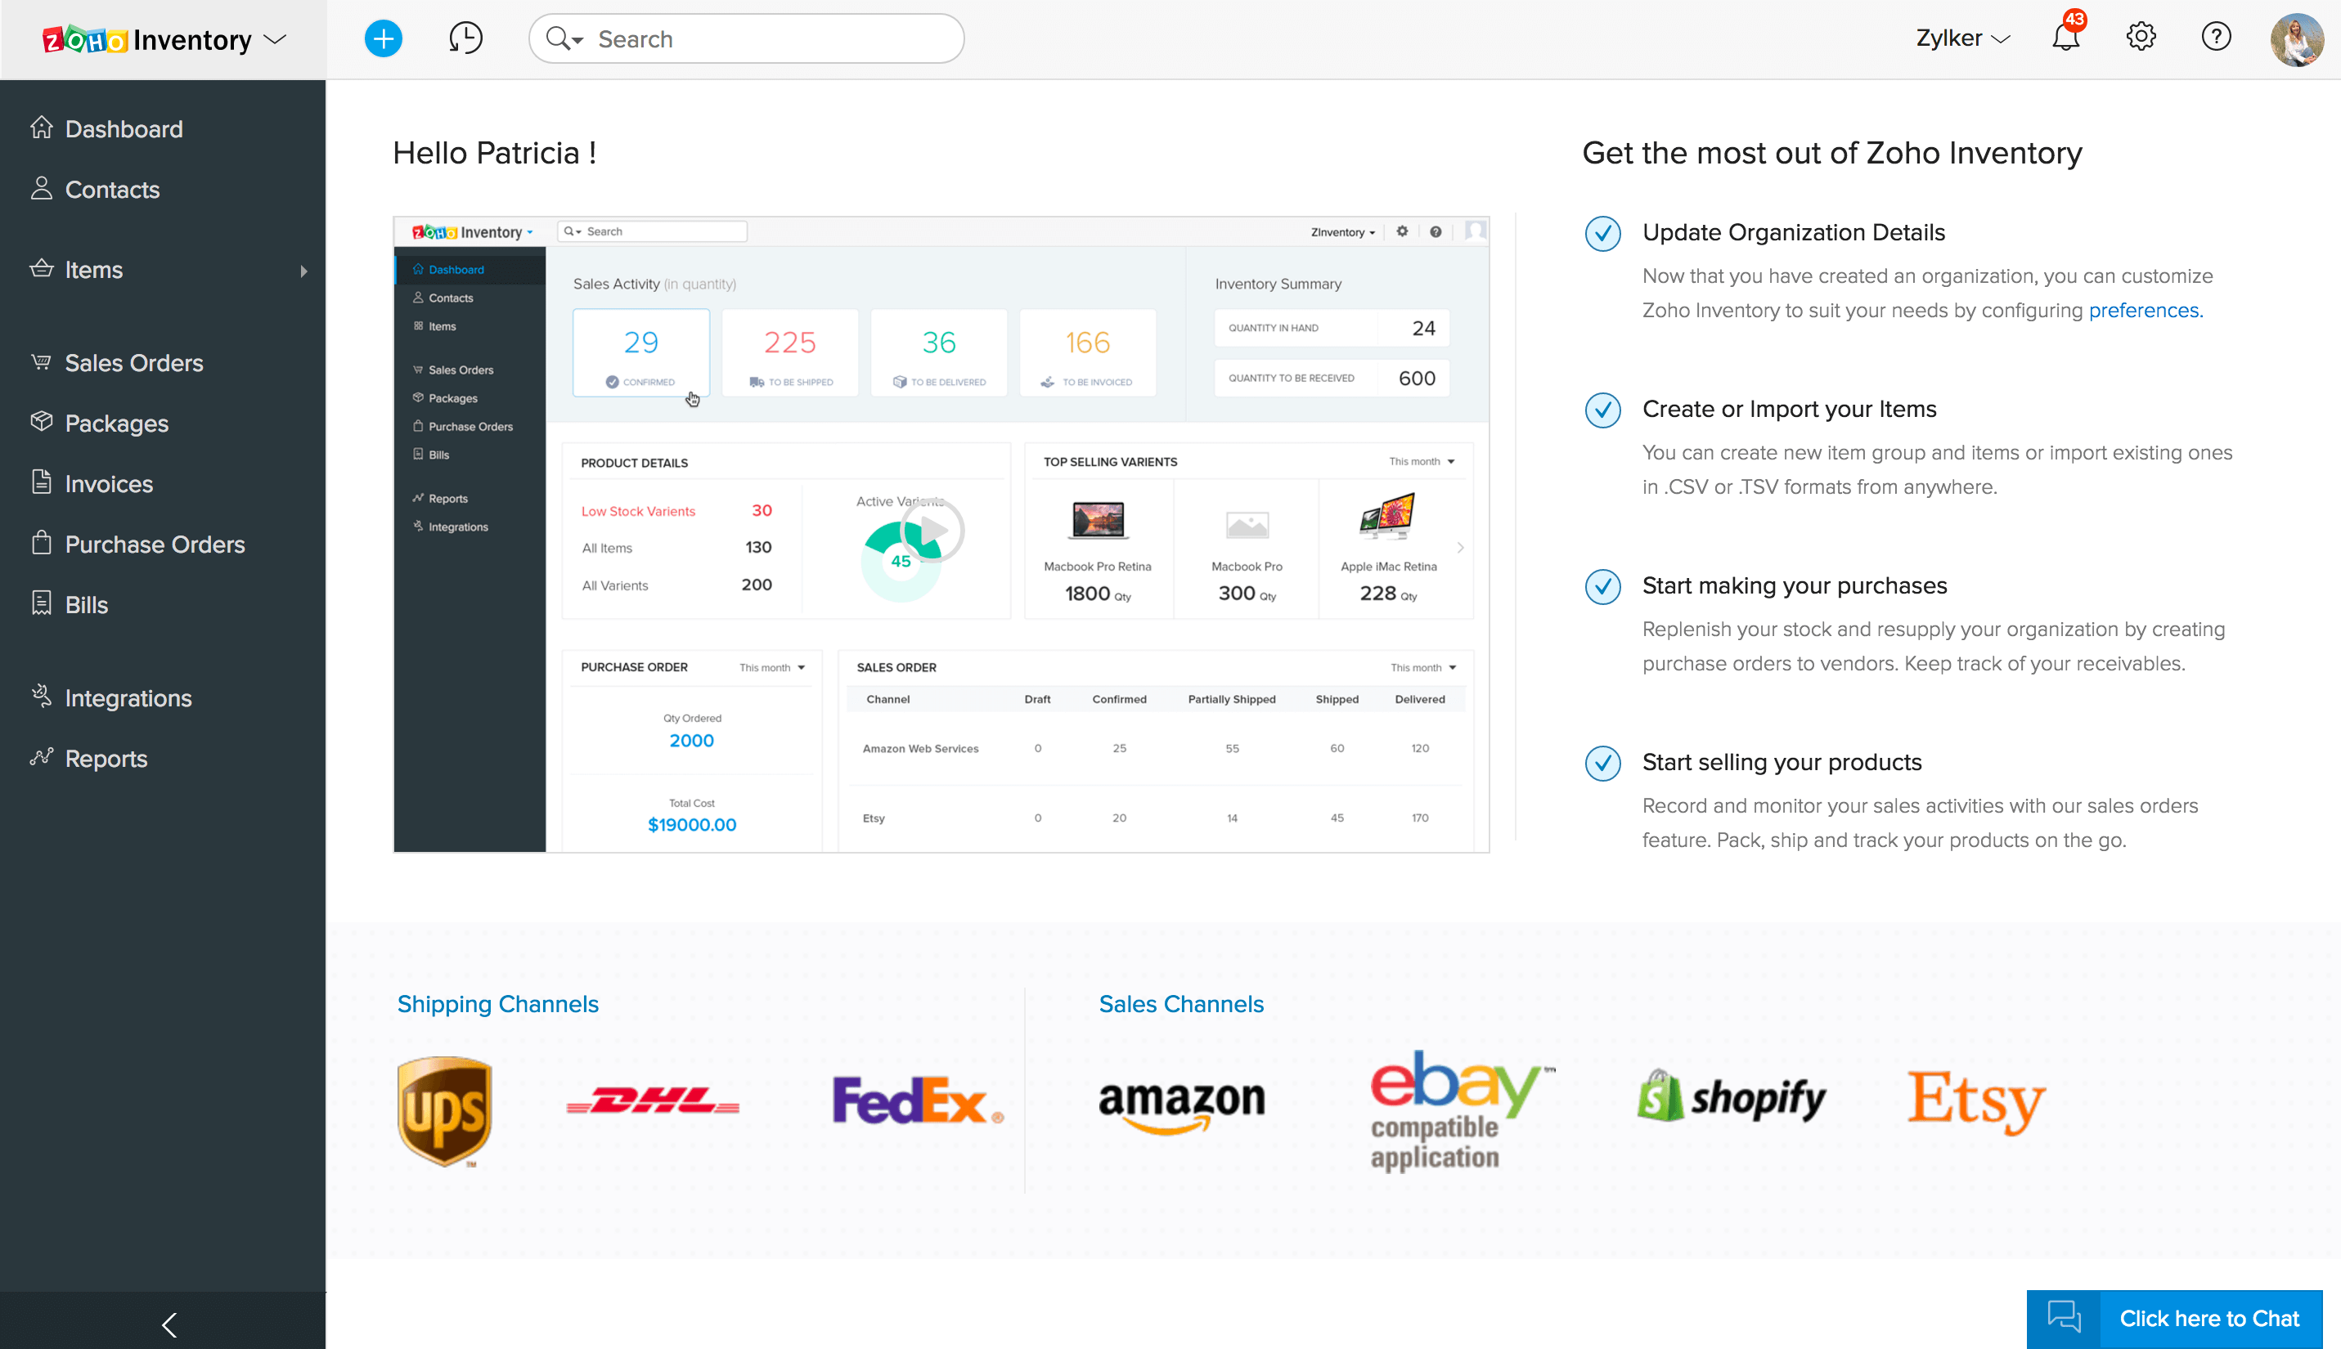The width and height of the screenshot is (2341, 1349).
Task: Expand the Zylker organization dropdown
Action: pos(1962,39)
